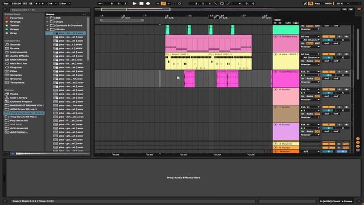The image size is (364, 205).
Task: Toggle the yellow pibs track activator
Action: [x=329, y=54]
